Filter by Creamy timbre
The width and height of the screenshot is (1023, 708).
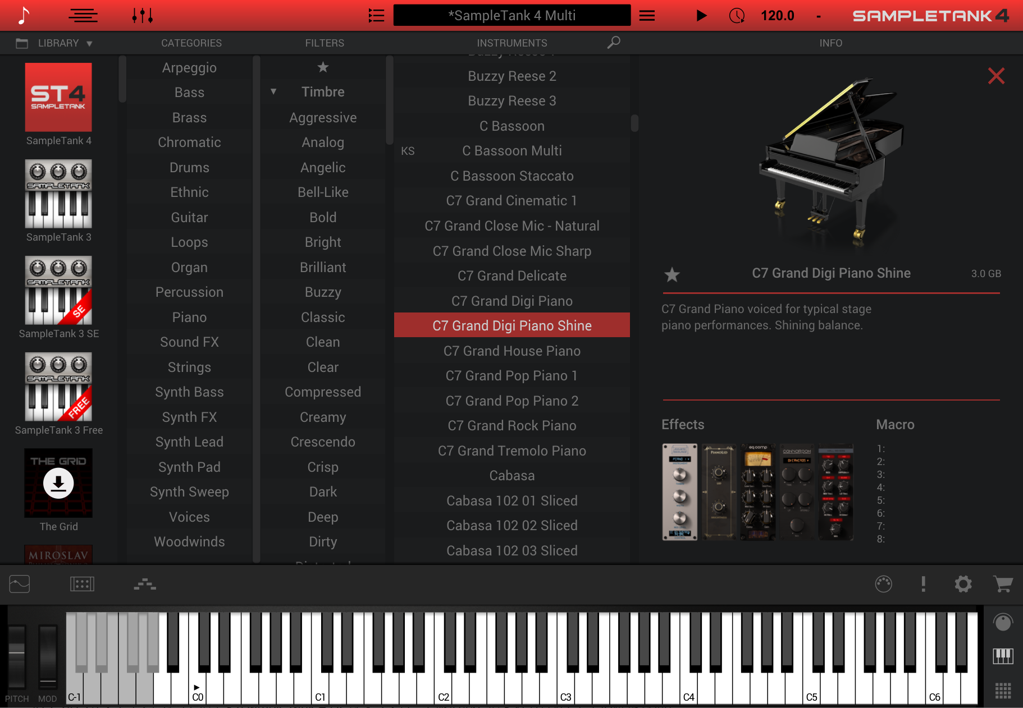pos(323,417)
